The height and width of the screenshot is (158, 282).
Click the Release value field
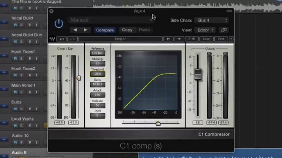[x=97, y=106]
